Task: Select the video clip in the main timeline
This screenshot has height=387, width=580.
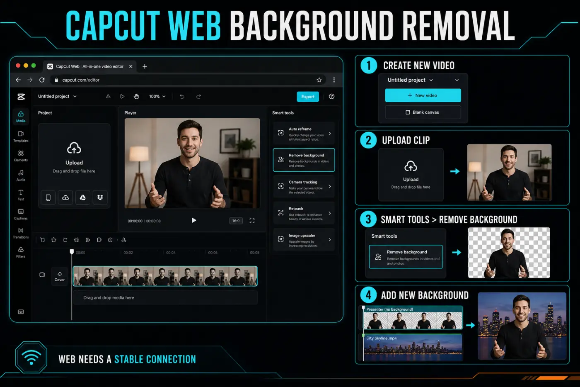Action: [x=165, y=276]
